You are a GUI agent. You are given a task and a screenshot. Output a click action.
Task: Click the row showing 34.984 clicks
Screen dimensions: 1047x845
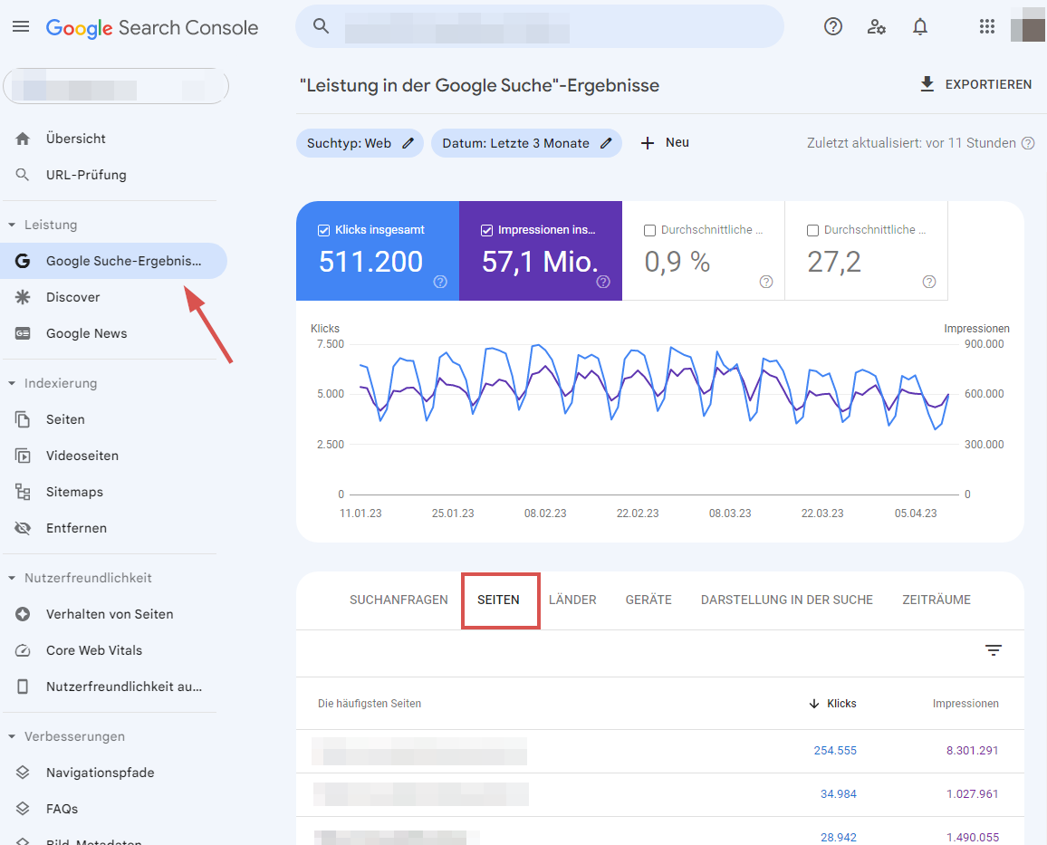coord(659,794)
